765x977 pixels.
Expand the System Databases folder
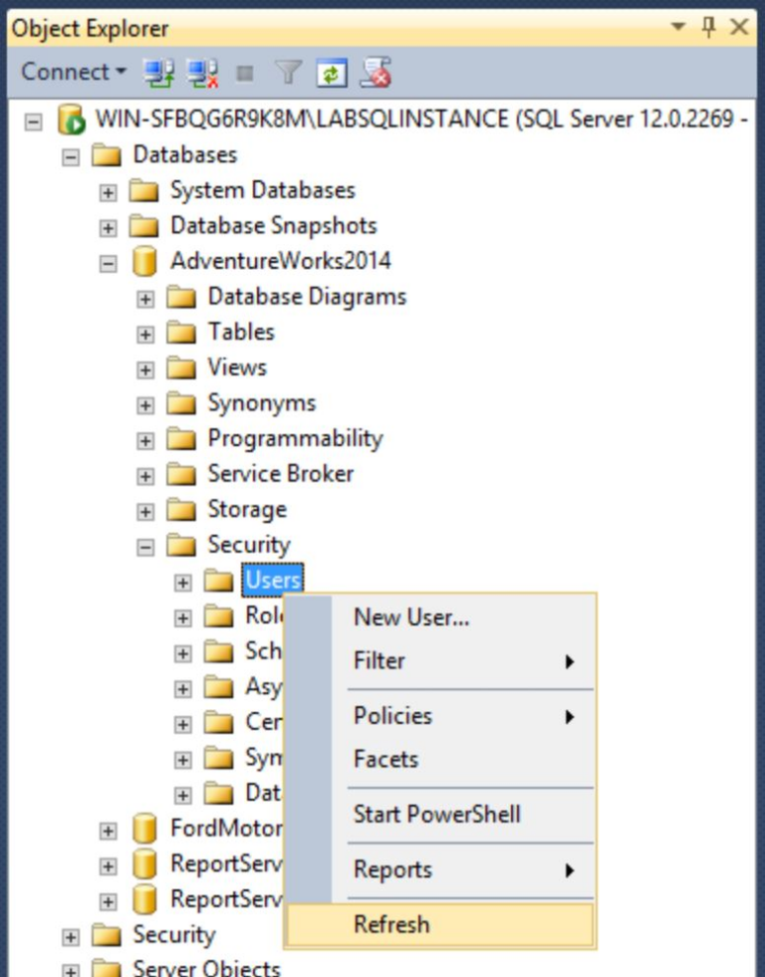click(x=109, y=191)
